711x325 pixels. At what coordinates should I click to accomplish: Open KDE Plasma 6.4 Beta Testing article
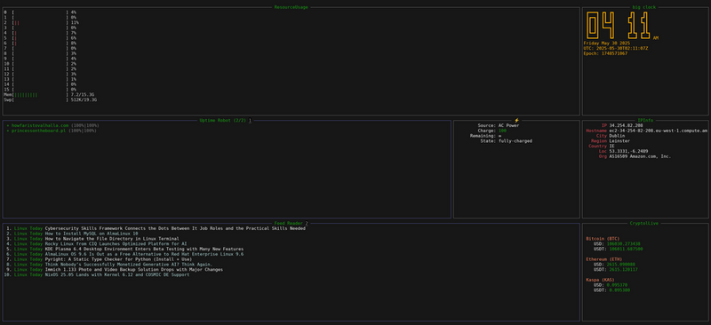[x=144, y=249]
